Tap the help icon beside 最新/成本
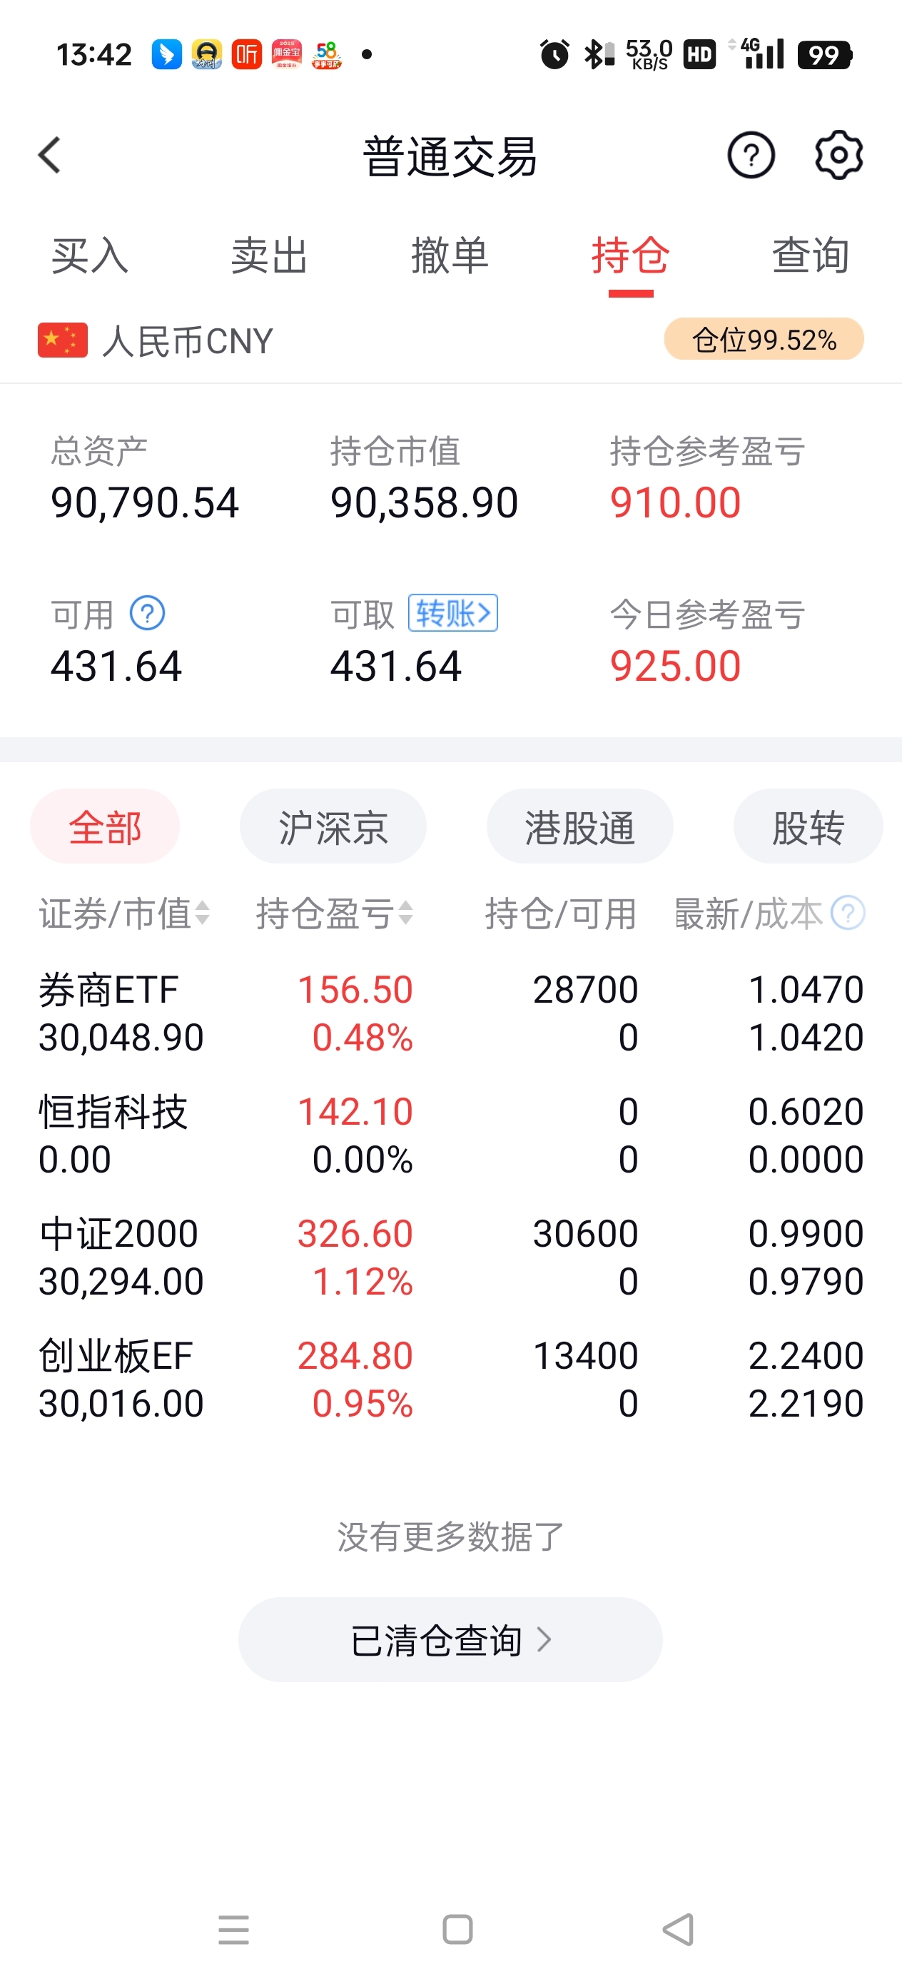Image resolution: width=902 pixels, height=1984 pixels. pyautogui.click(x=848, y=913)
